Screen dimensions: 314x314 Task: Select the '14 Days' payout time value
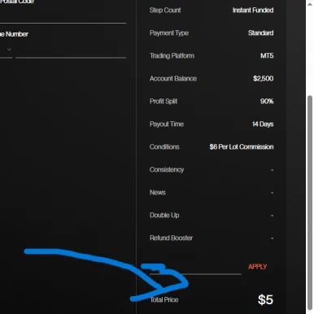tap(263, 124)
